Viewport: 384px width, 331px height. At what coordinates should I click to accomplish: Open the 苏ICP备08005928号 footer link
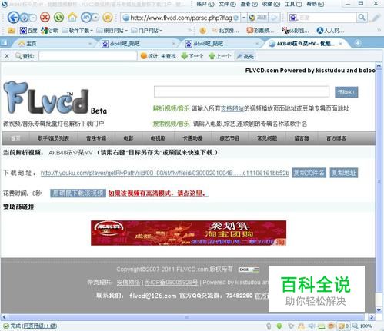click(x=172, y=283)
